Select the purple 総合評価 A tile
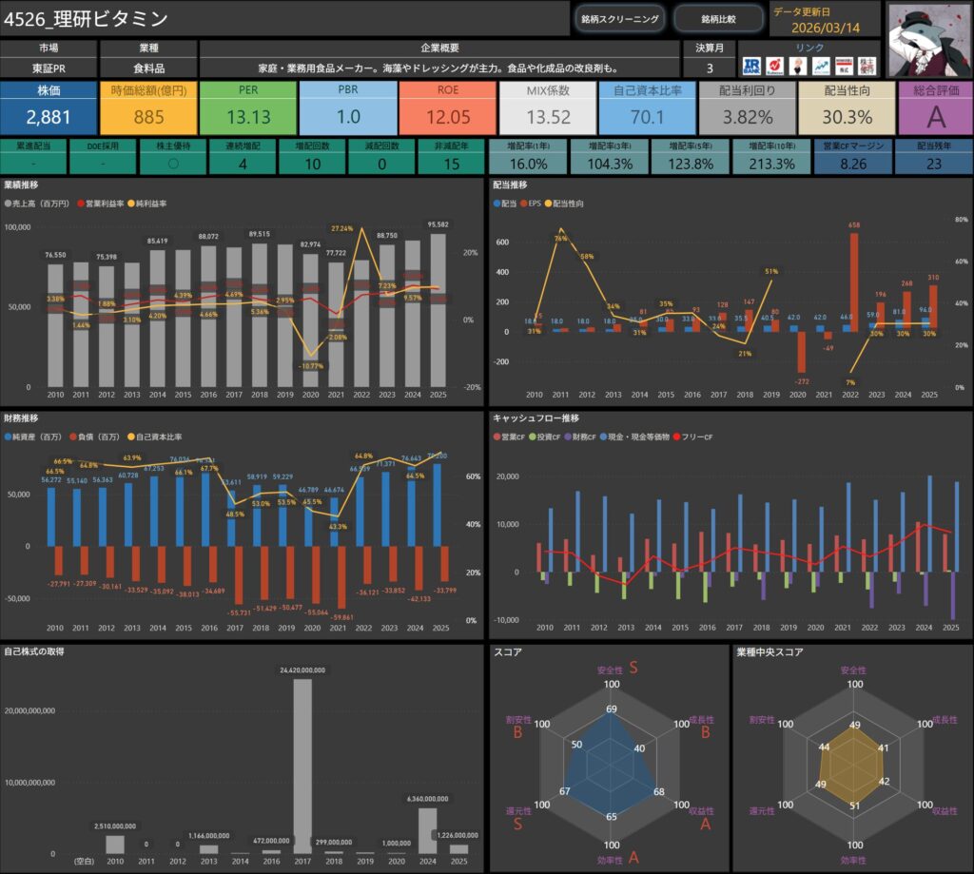 pyautogui.click(x=936, y=108)
